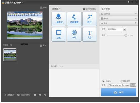This screenshot has height=103, width=140.
Task: Collapse the 更多 more options section
Action: point(119,23)
